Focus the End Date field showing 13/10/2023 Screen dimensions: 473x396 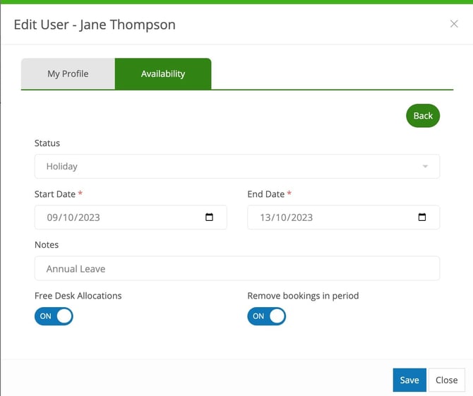(x=325, y=217)
